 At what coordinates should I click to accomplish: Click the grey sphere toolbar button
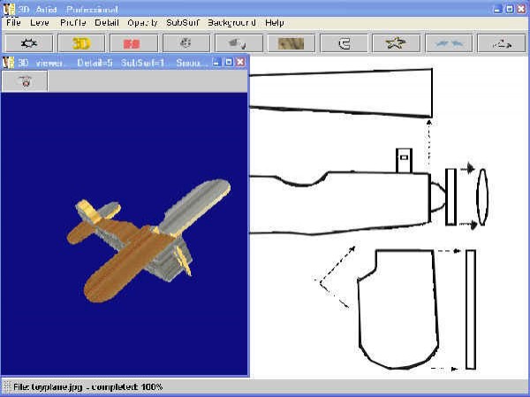(x=186, y=43)
